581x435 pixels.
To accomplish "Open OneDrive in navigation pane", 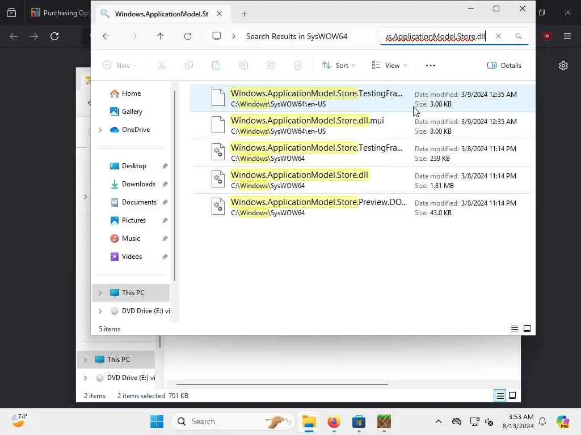I will click(x=136, y=130).
